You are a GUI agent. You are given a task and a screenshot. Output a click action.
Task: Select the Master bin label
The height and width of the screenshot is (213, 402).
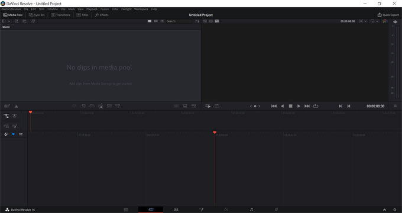click(x=6, y=27)
